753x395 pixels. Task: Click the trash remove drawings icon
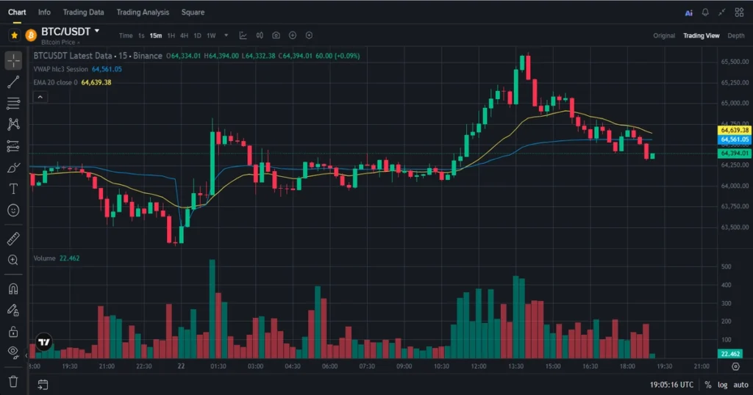13,382
